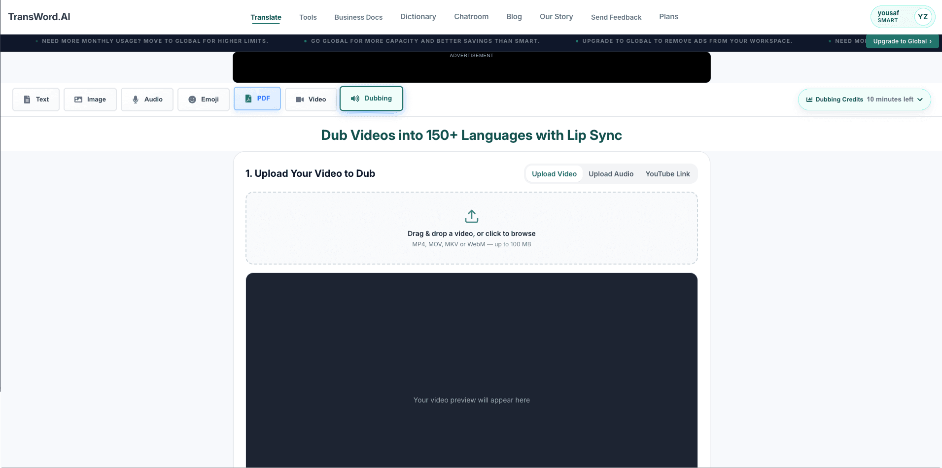Select the PDF translation mode

pyautogui.click(x=257, y=99)
